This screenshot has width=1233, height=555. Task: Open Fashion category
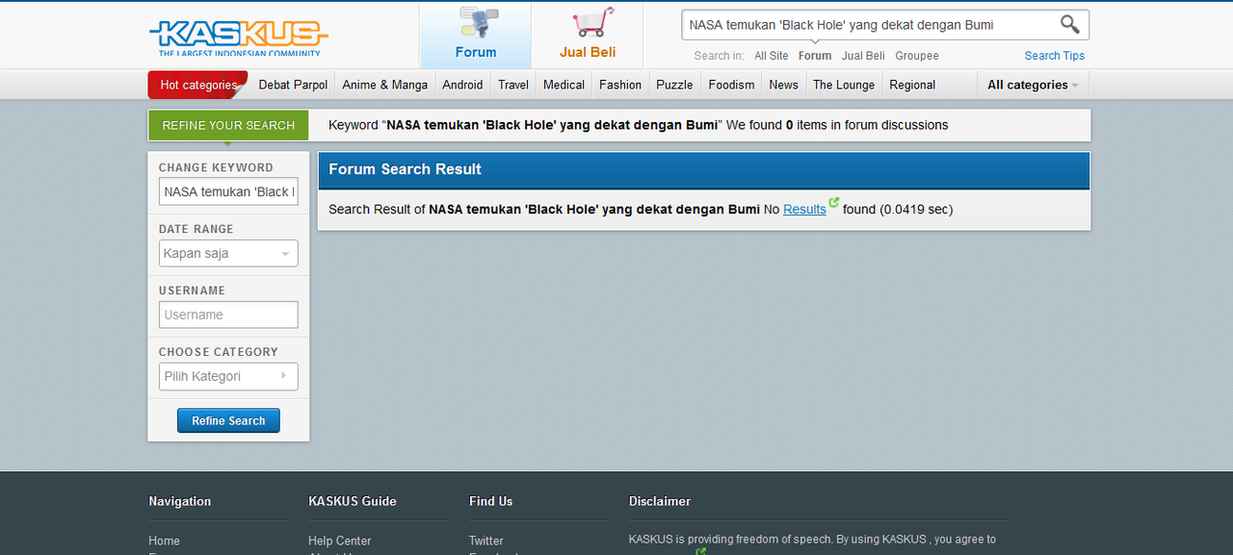[x=620, y=85]
